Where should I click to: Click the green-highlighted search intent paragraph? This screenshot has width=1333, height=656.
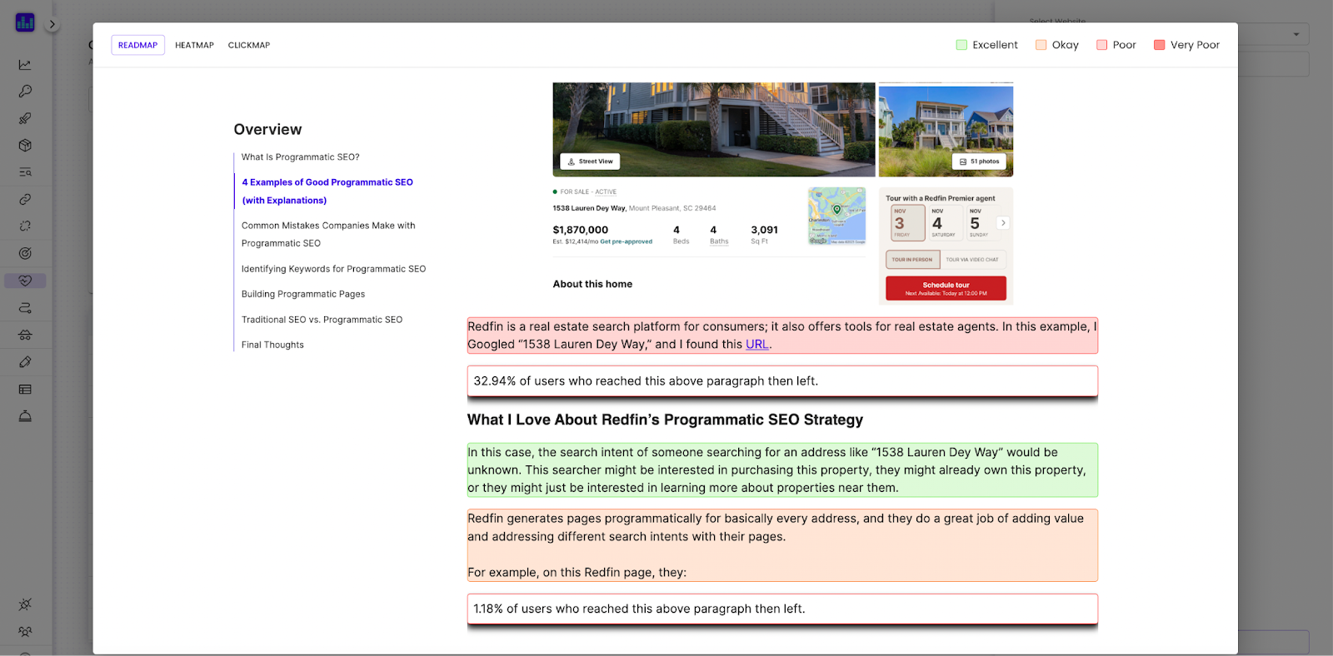pyautogui.click(x=782, y=470)
